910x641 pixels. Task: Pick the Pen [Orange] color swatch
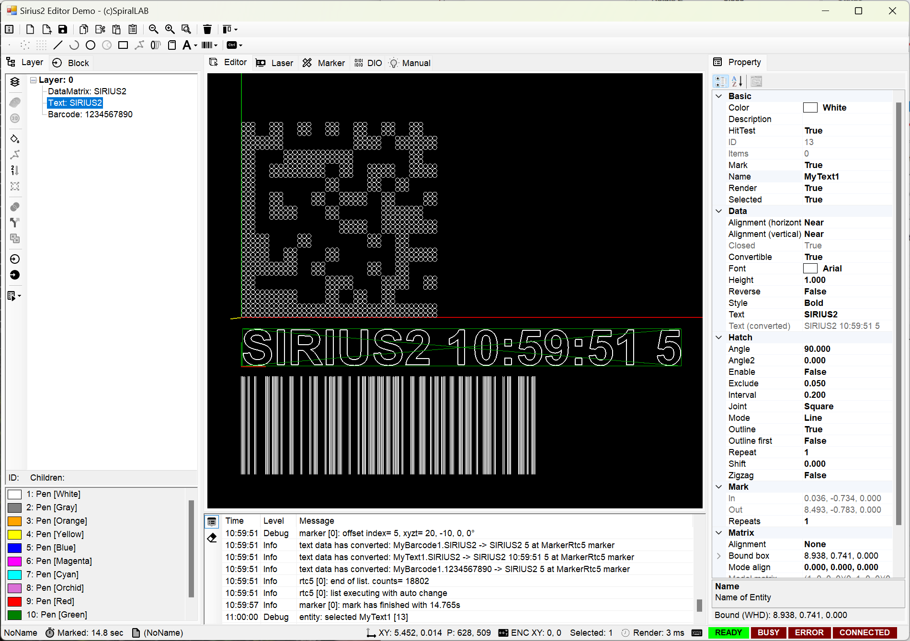(15, 521)
